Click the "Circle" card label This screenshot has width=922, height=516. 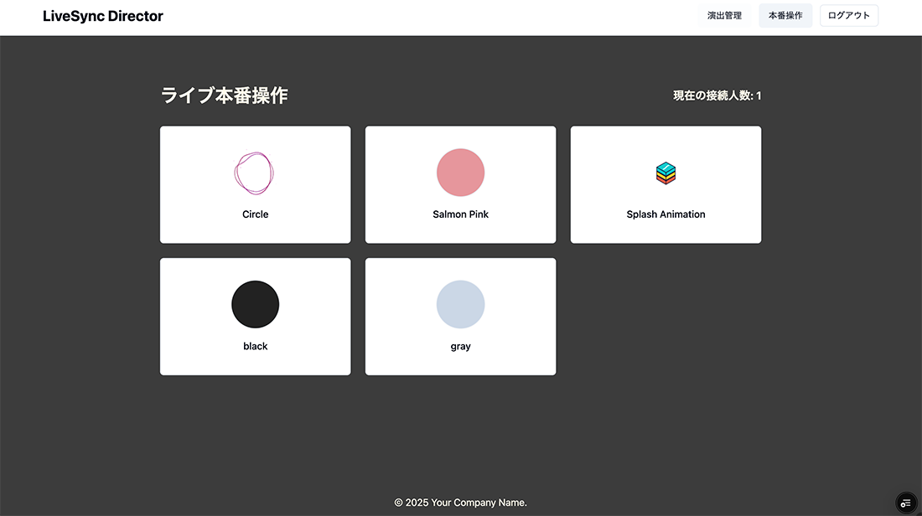point(255,214)
